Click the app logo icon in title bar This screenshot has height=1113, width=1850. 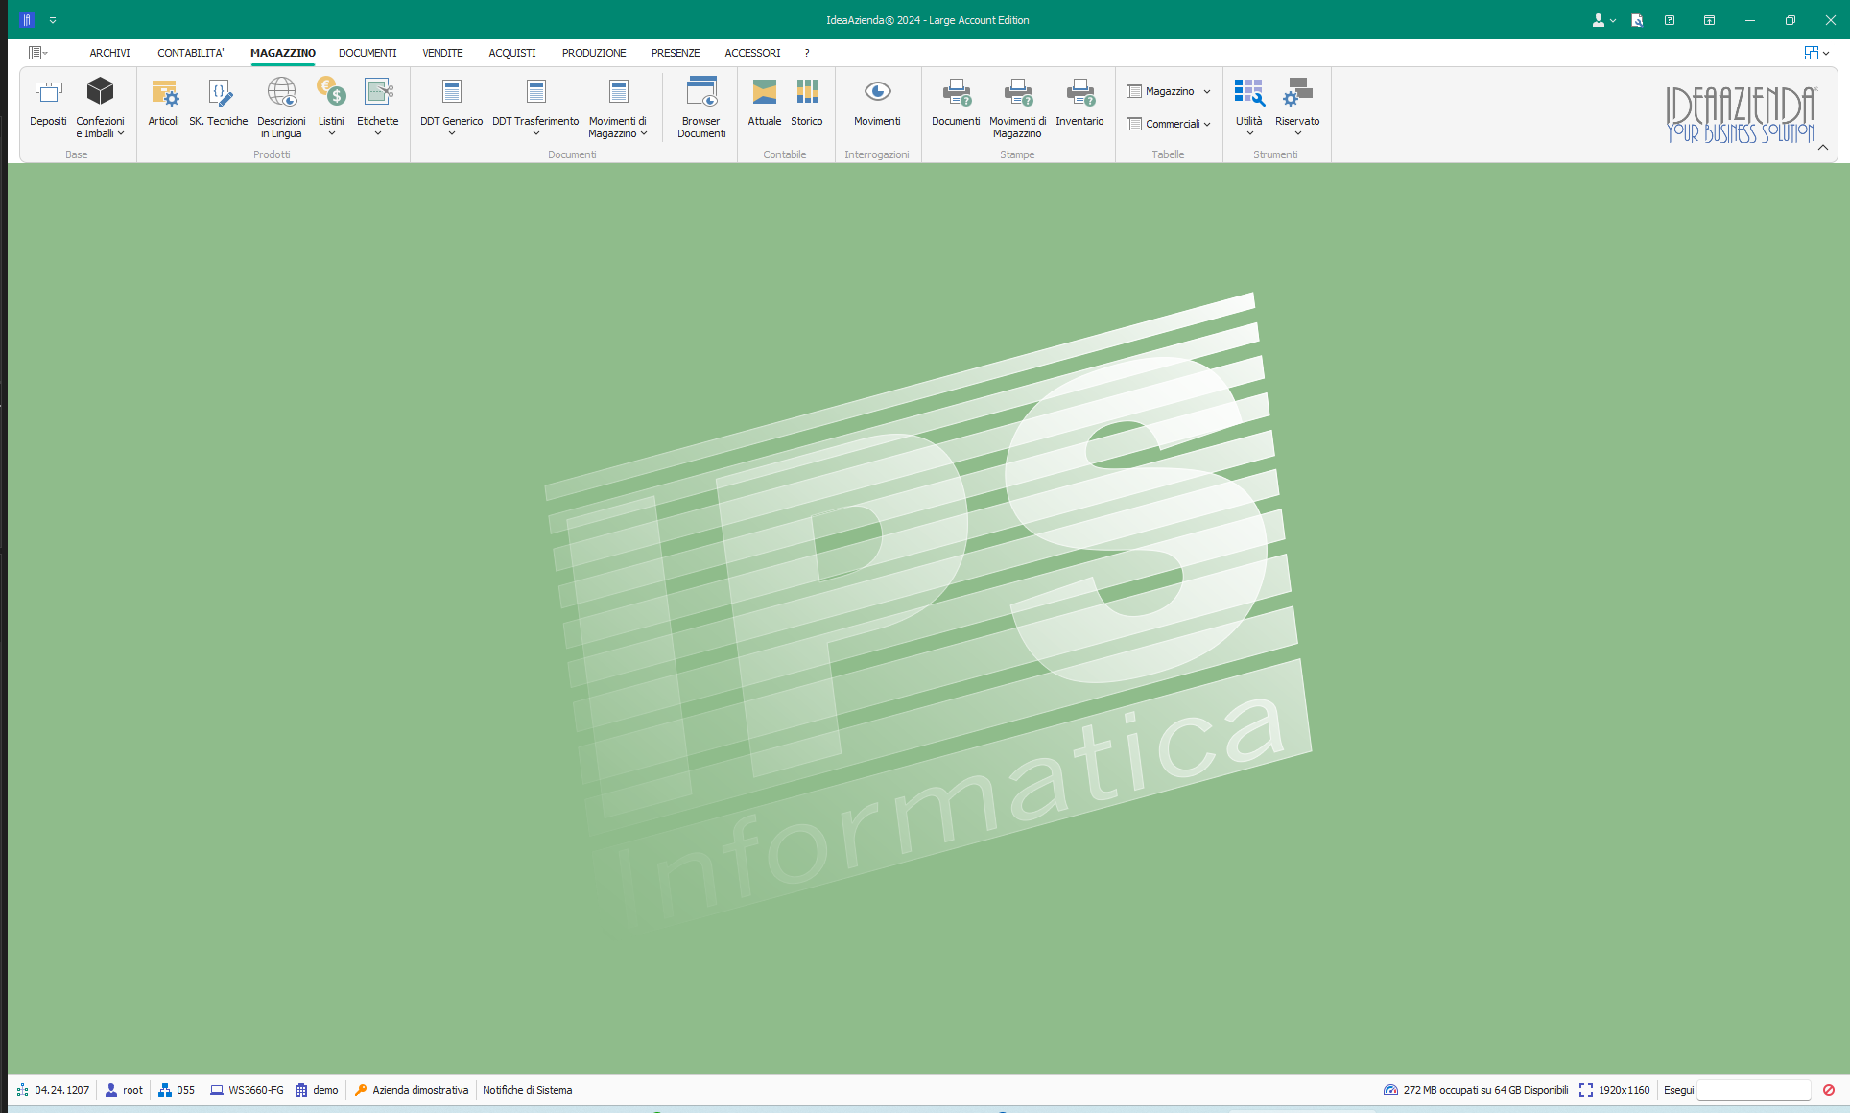pos(27,20)
